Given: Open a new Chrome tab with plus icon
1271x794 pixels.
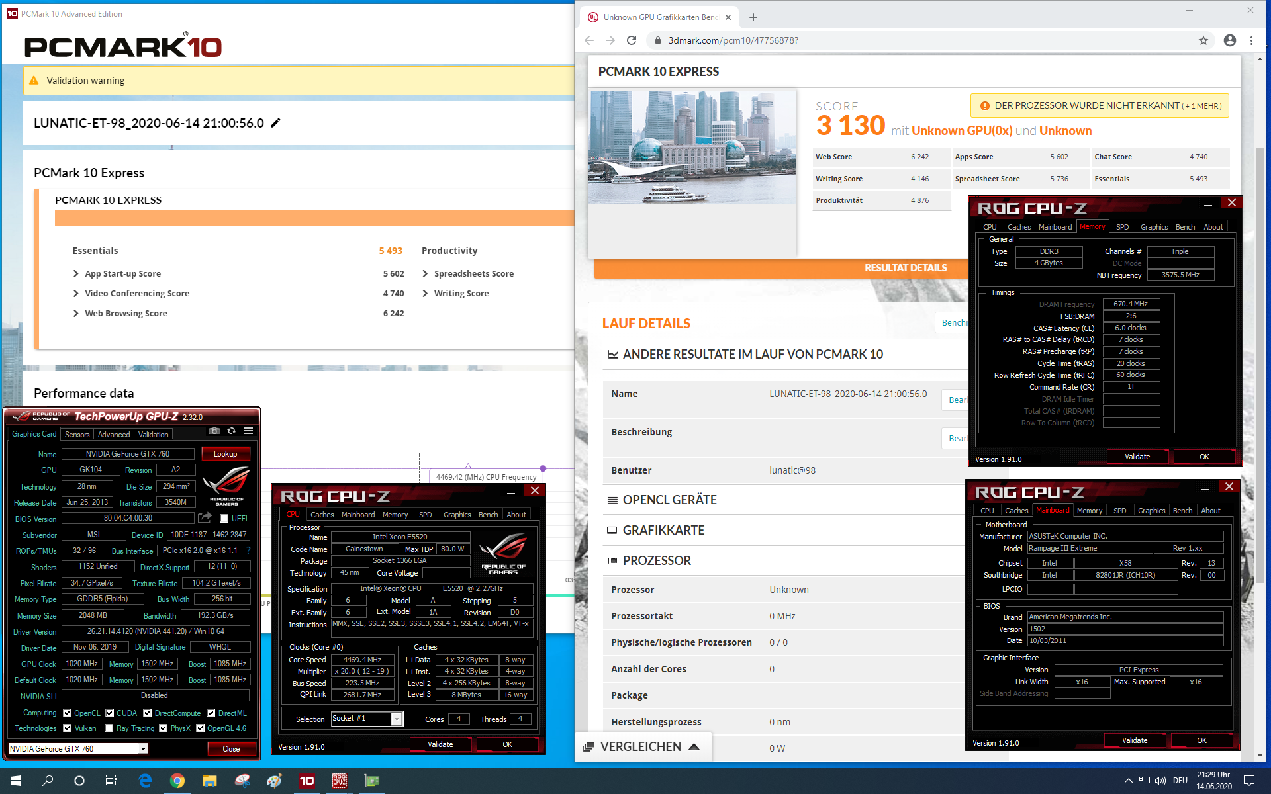Looking at the screenshot, I should click(753, 17).
